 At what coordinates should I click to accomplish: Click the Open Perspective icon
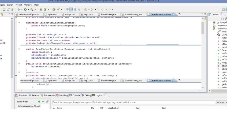(224, 10)
